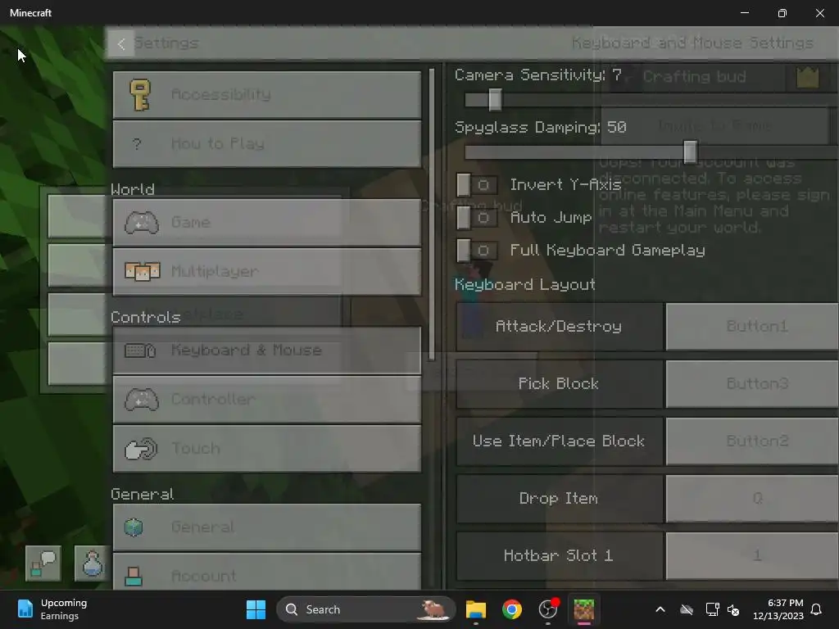Click the gamepad icon next to Game
The width and height of the screenshot is (839, 629).
coord(141,223)
